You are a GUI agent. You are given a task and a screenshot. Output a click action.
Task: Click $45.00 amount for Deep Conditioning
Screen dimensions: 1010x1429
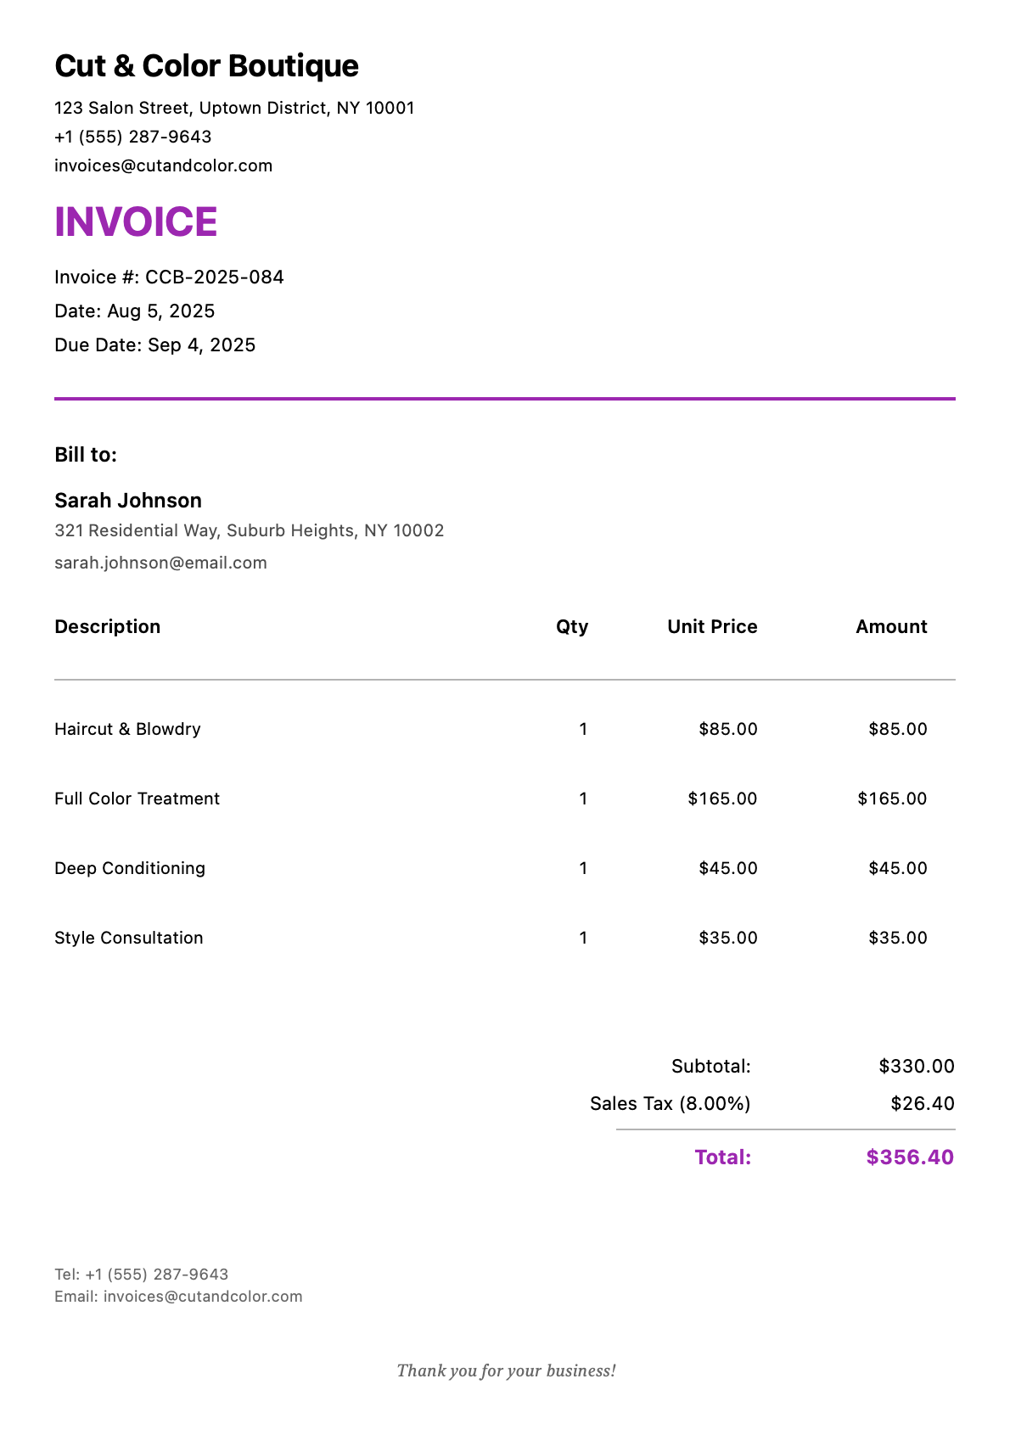pyautogui.click(x=898, y=868)
